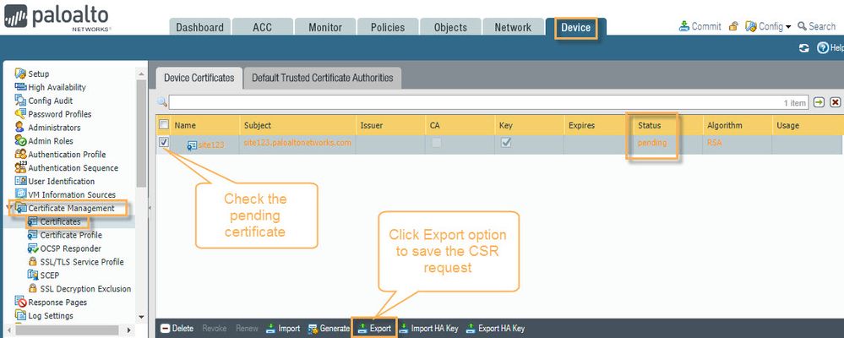The image size is (844, 338).
Task: Click the Admin Roles icon
Action: coord(20,141)
